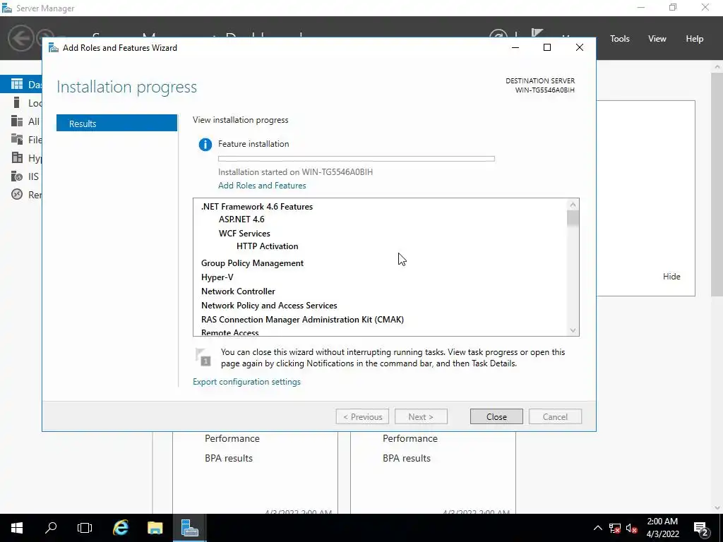Screen dimensions: 723x542
Task: Click the notification flag icon in wizard note
Action: (x=203, y=357)
